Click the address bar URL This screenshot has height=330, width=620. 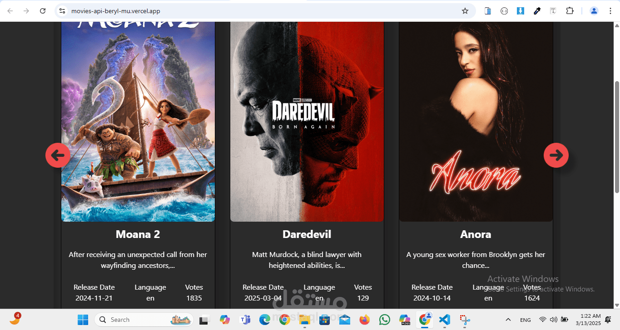pos(115,11)
